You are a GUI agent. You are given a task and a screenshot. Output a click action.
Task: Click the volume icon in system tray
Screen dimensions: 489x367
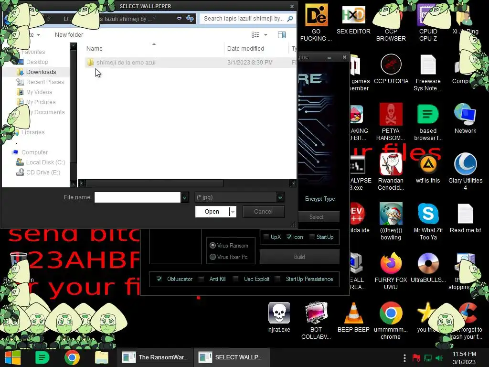point(439,358)
